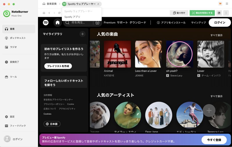Open 変換完了 history

(19, 62)
